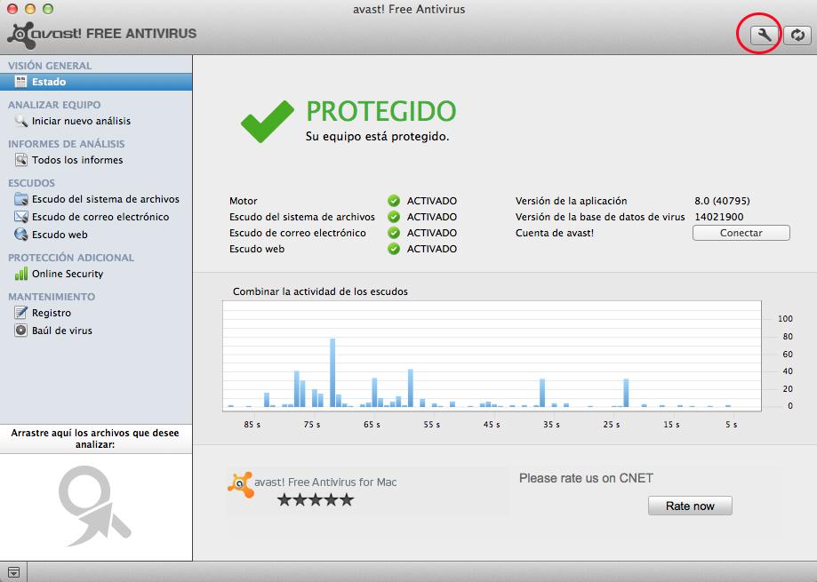Expand the bottom-left drawer toggle
The width and height of the screenshot is (817, 582).
pyautogui.click(x=13, y=572)
